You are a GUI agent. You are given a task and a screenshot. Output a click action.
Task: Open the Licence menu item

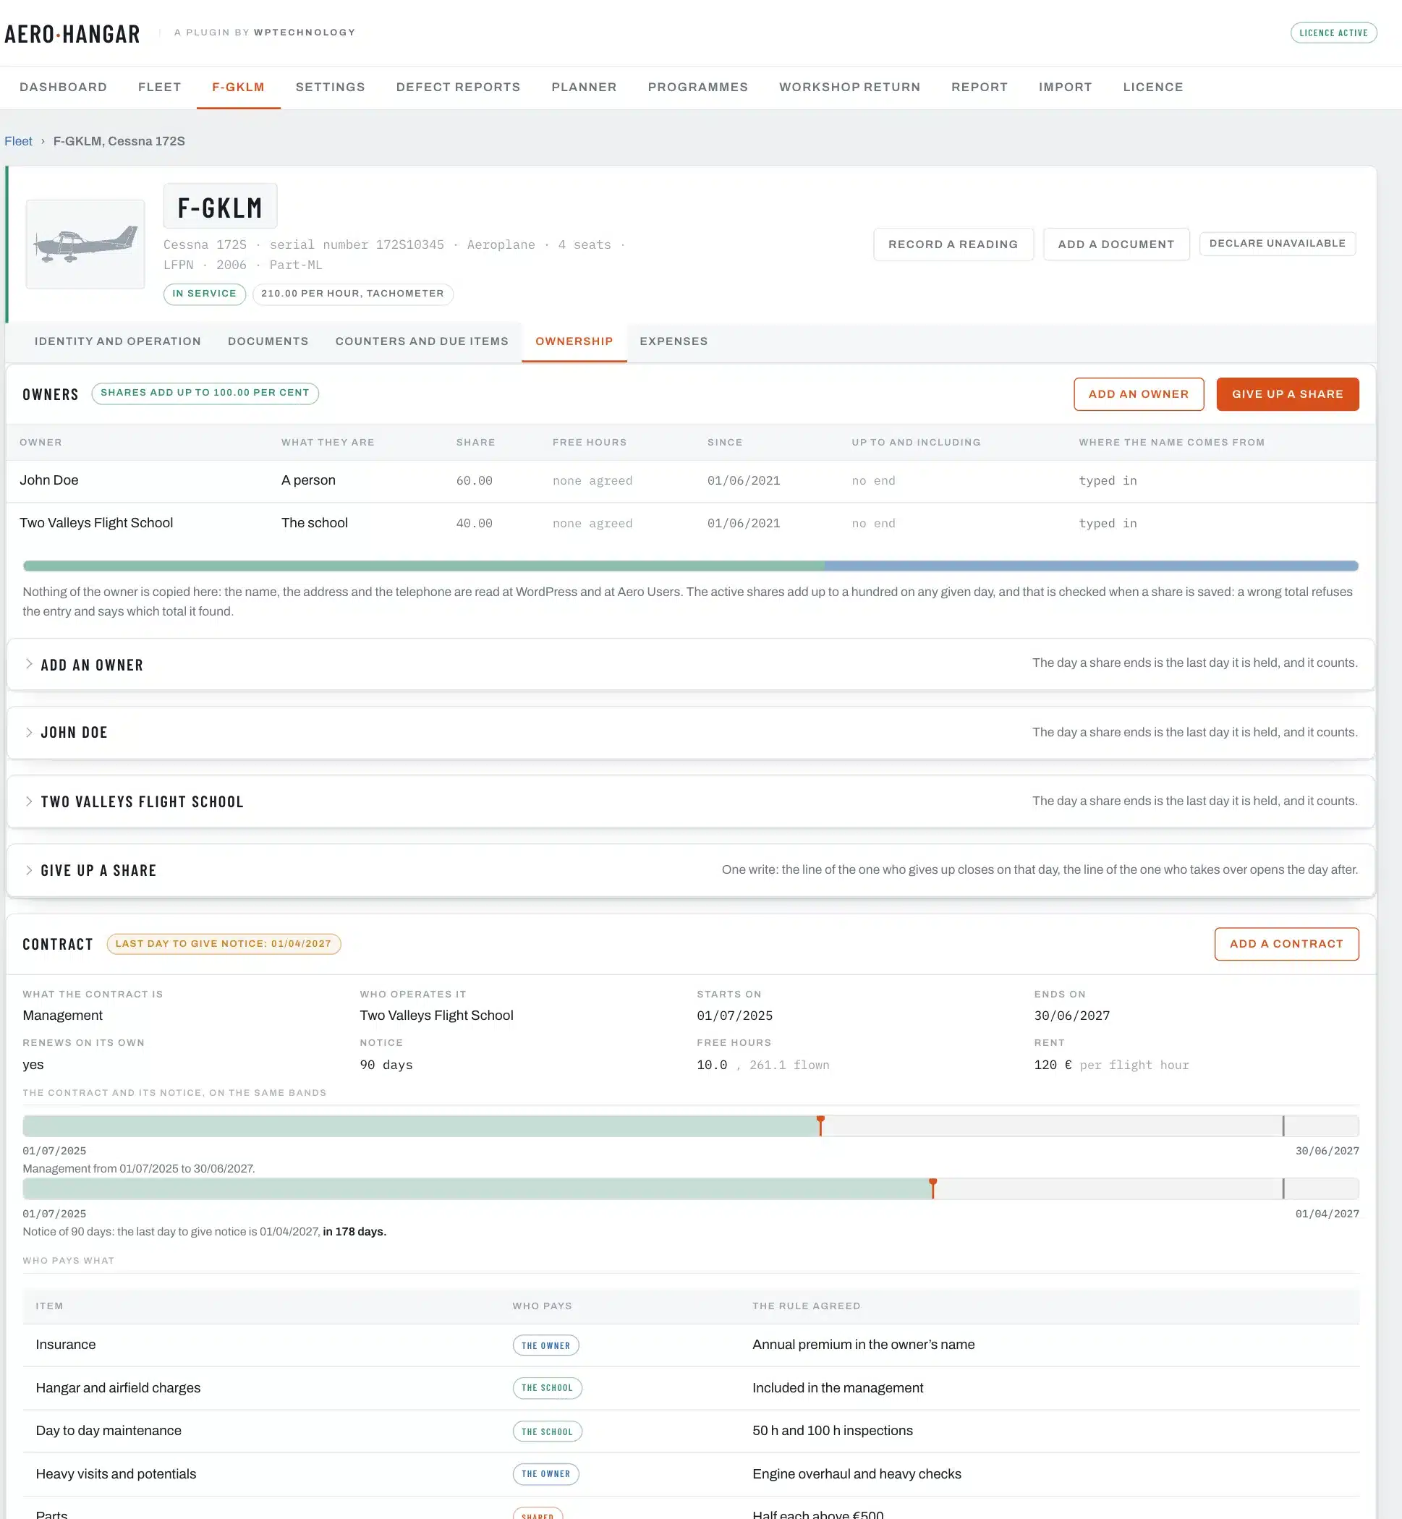point(1153,88)
